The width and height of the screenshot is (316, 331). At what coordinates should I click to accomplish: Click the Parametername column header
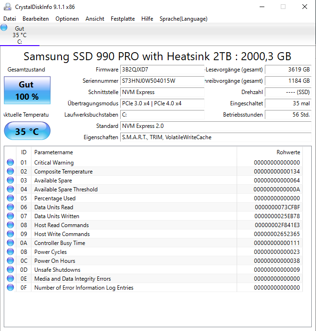click(x=134, y=152)
